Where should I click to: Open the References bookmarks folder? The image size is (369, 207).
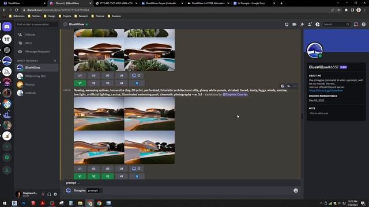click(x=17, y=16)
